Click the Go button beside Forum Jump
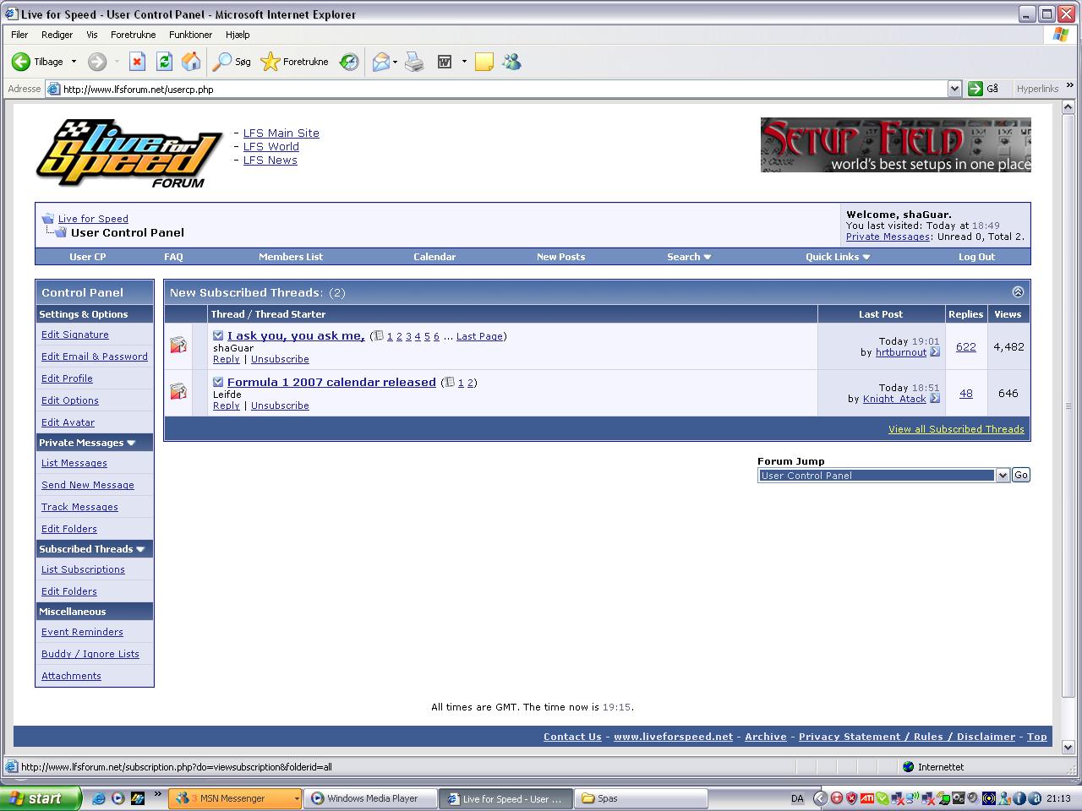 (x=1021, y=475)
